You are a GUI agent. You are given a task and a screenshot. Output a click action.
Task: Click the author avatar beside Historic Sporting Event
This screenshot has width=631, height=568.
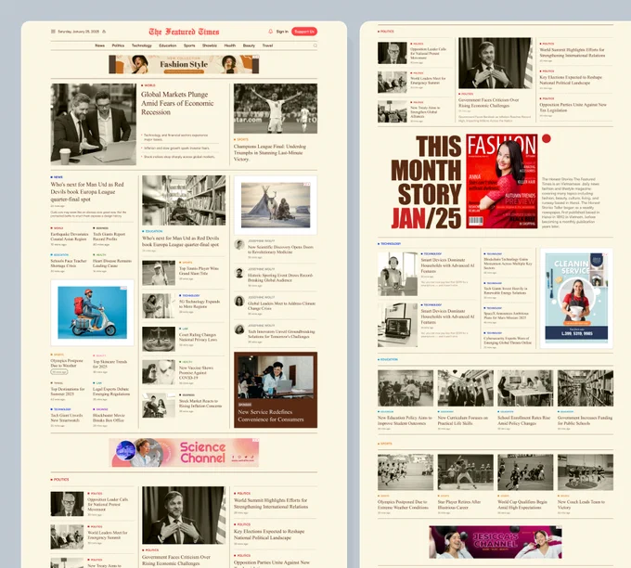point(239,273)
